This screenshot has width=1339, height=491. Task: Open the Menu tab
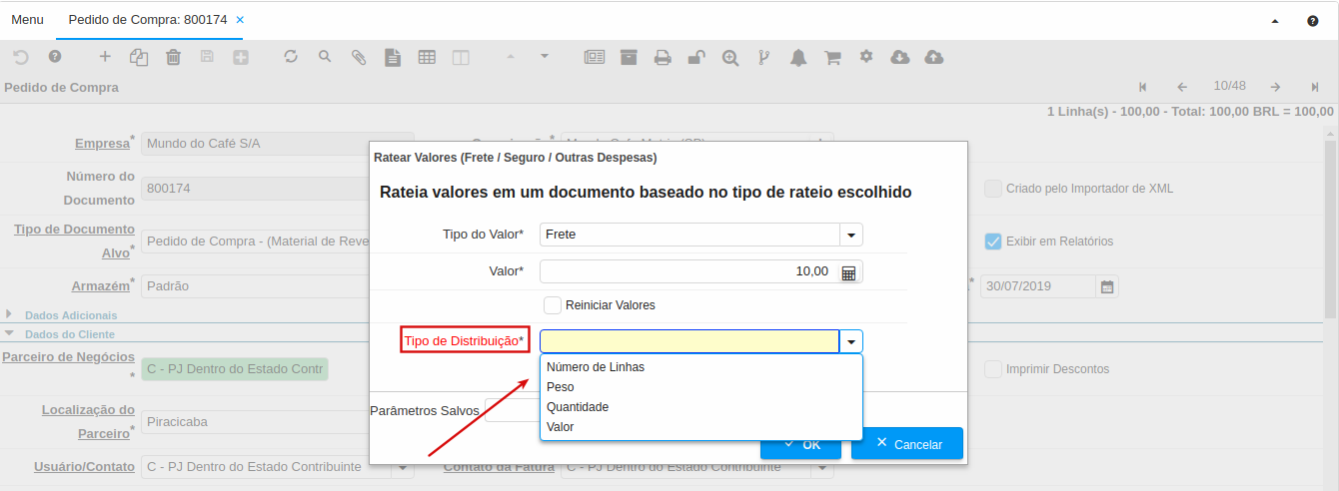pos(27,20)
